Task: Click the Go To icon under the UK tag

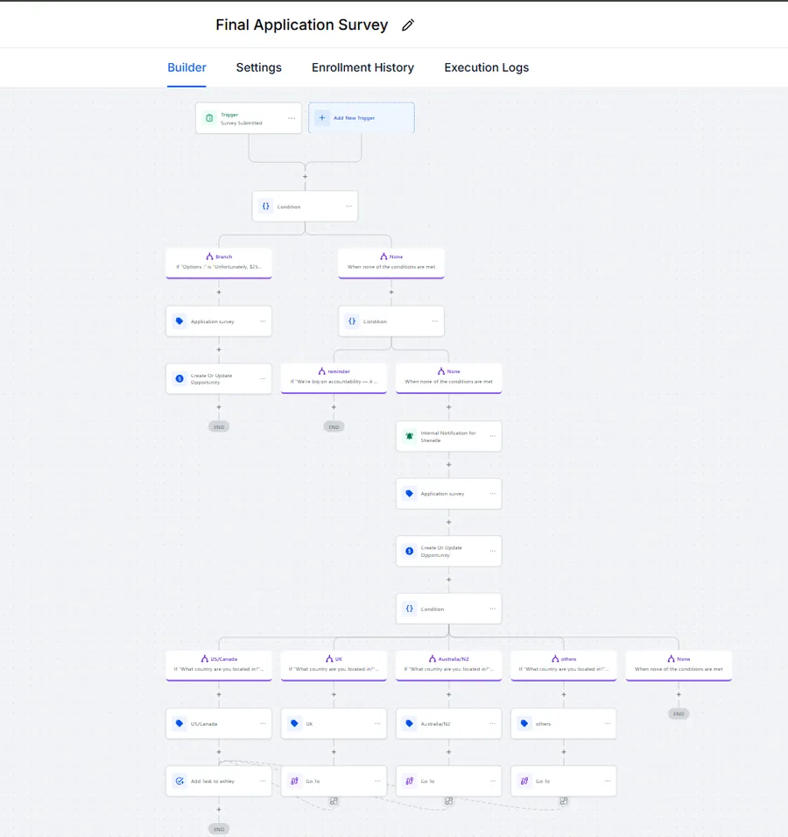Action: tap(294, 781)
